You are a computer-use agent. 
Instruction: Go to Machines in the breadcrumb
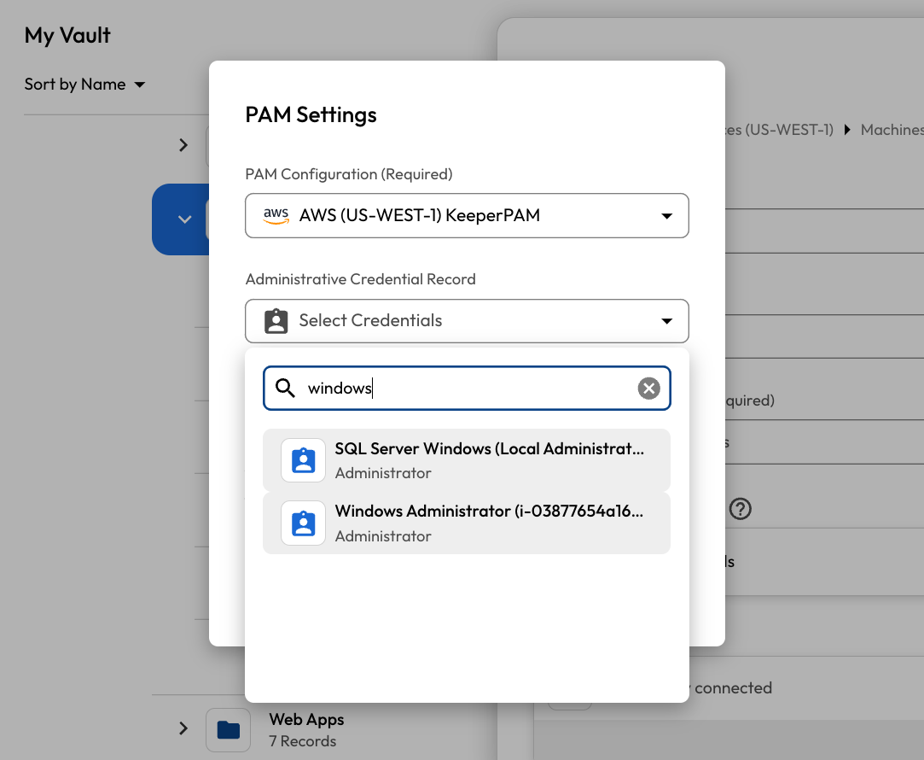coord(892,130)
